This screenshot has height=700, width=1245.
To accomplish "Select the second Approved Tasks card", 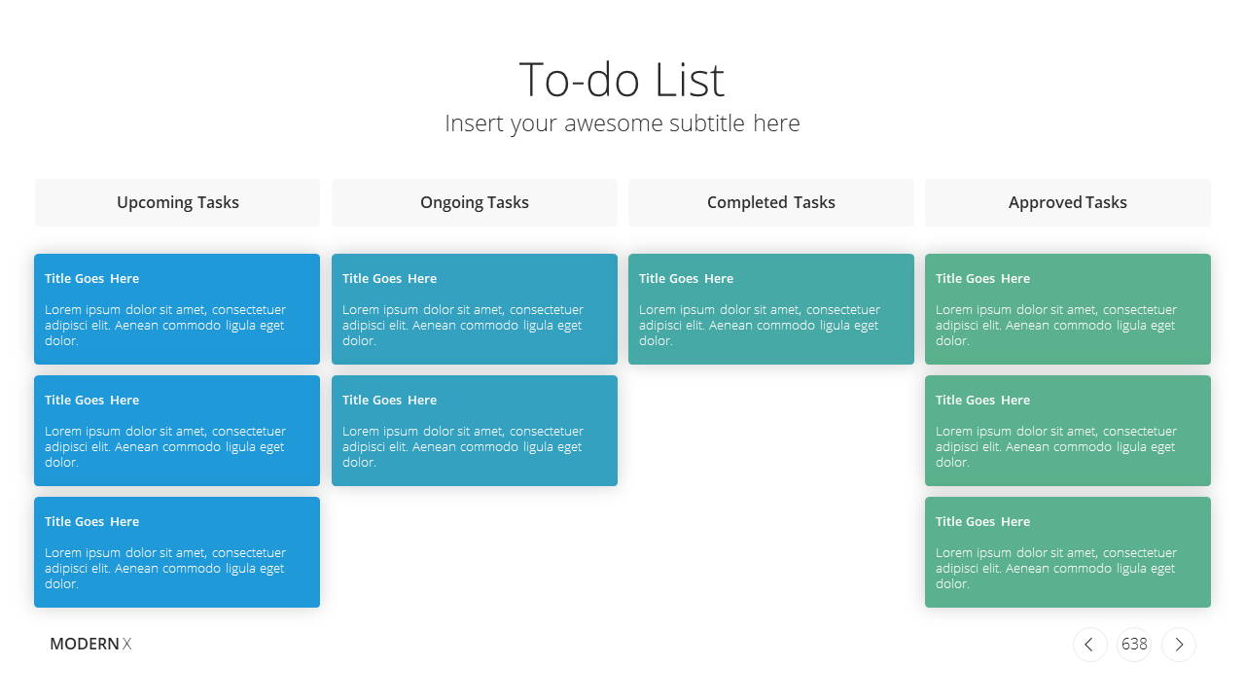I will coord(1068,431).
